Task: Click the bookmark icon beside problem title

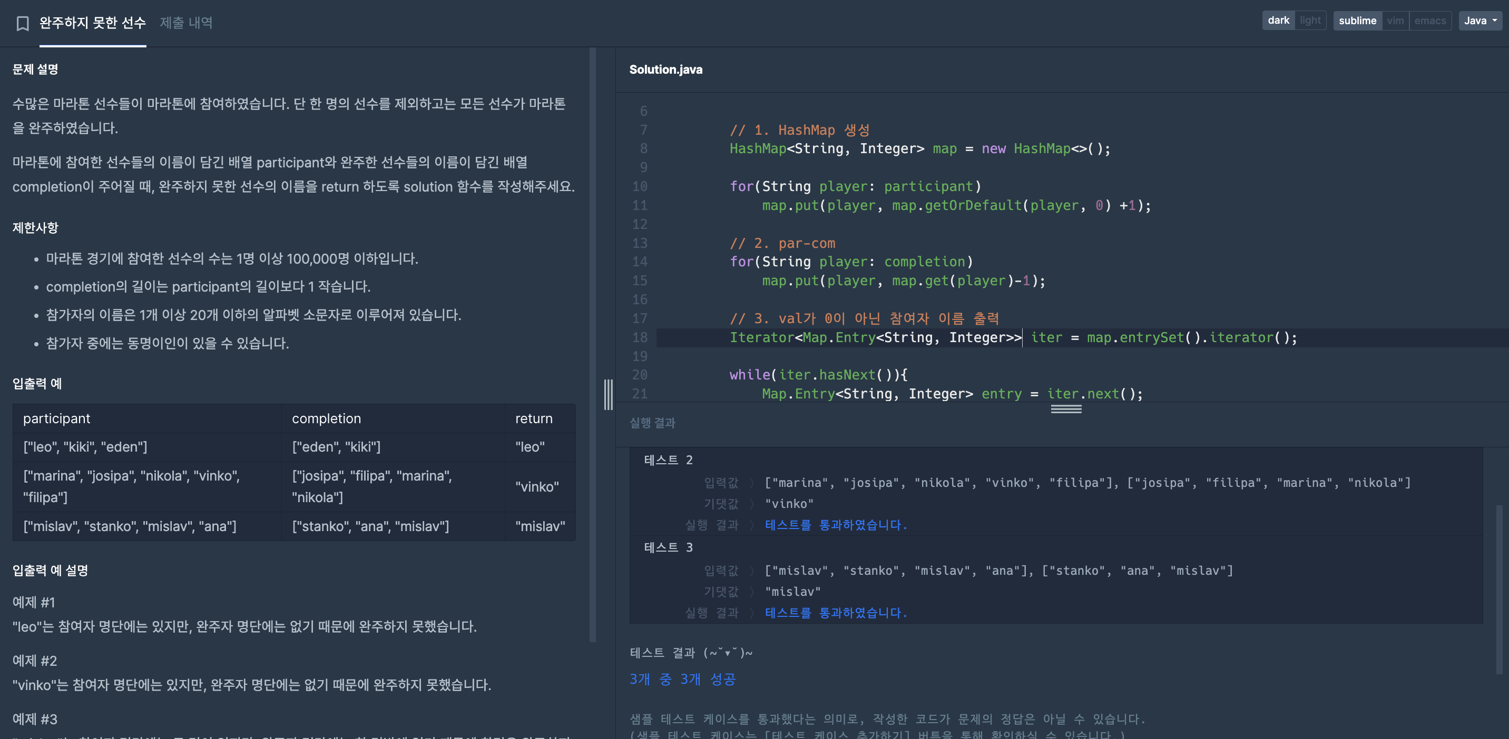Action: pyautogui.click(x=23, y=23)
